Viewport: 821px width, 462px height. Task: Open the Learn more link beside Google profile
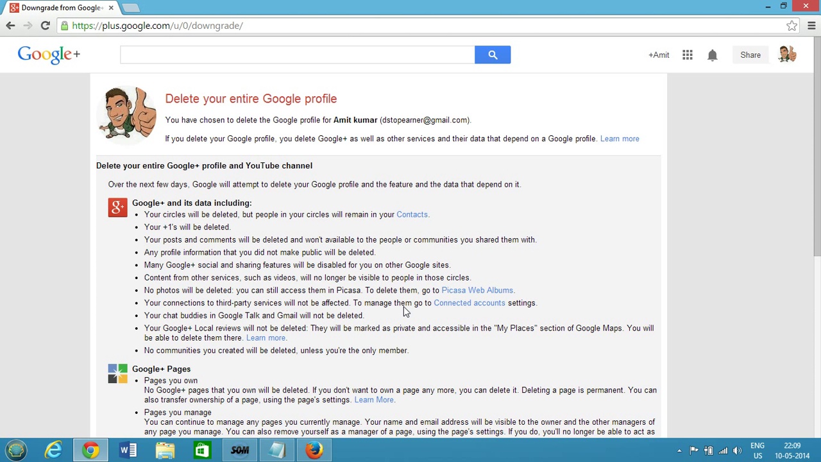coord(620,139)
